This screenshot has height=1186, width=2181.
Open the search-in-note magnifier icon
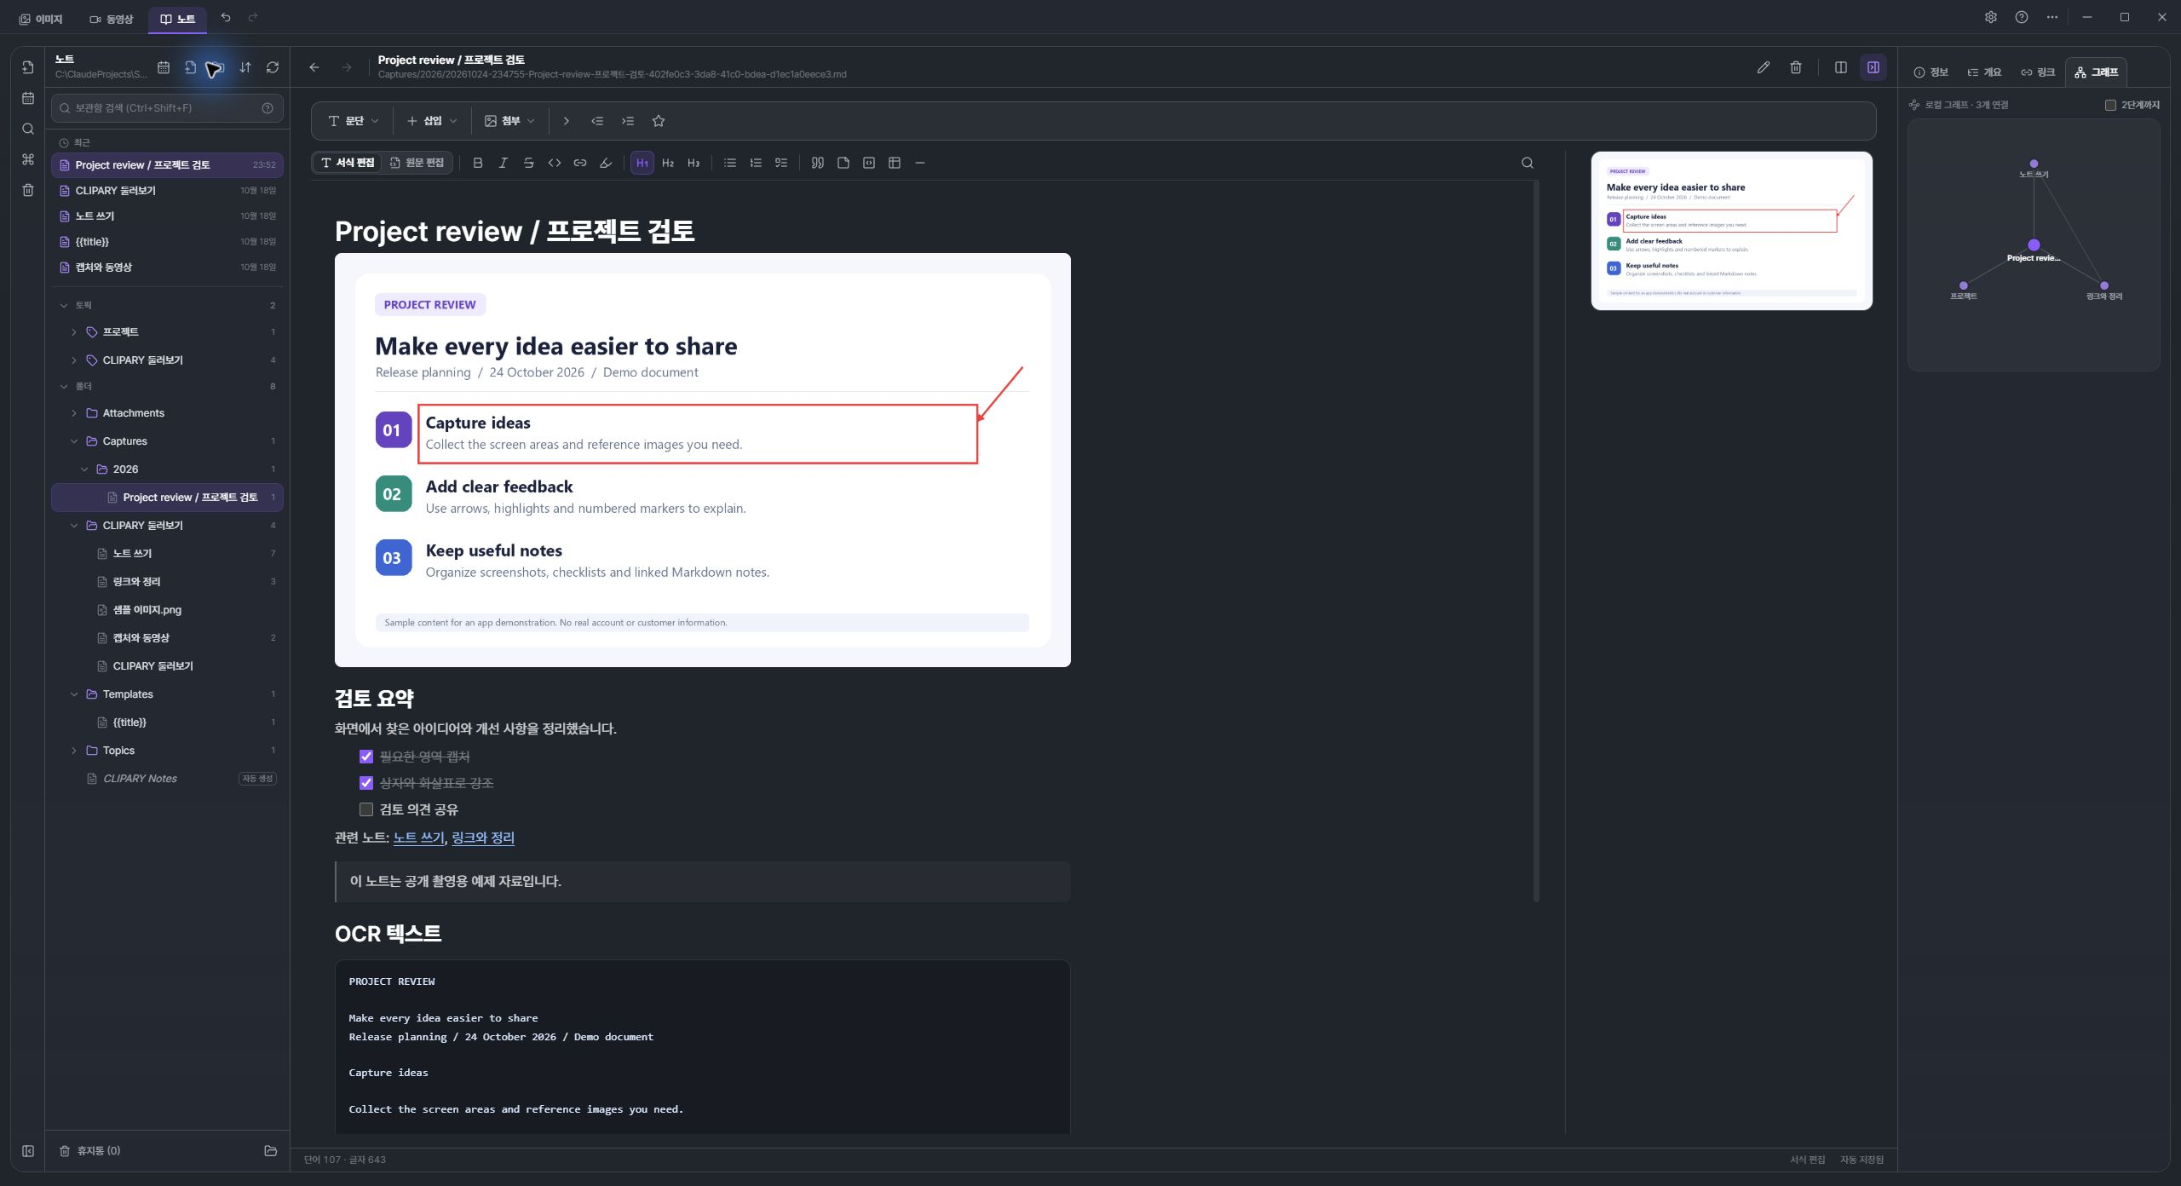(1528, 163)
